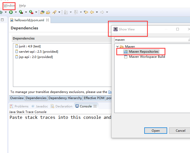Image resolution: width=190 pixels, height=153 pixels.
Task: Select the helloworld/pom.xml editor tab
Action: [29, 20]
